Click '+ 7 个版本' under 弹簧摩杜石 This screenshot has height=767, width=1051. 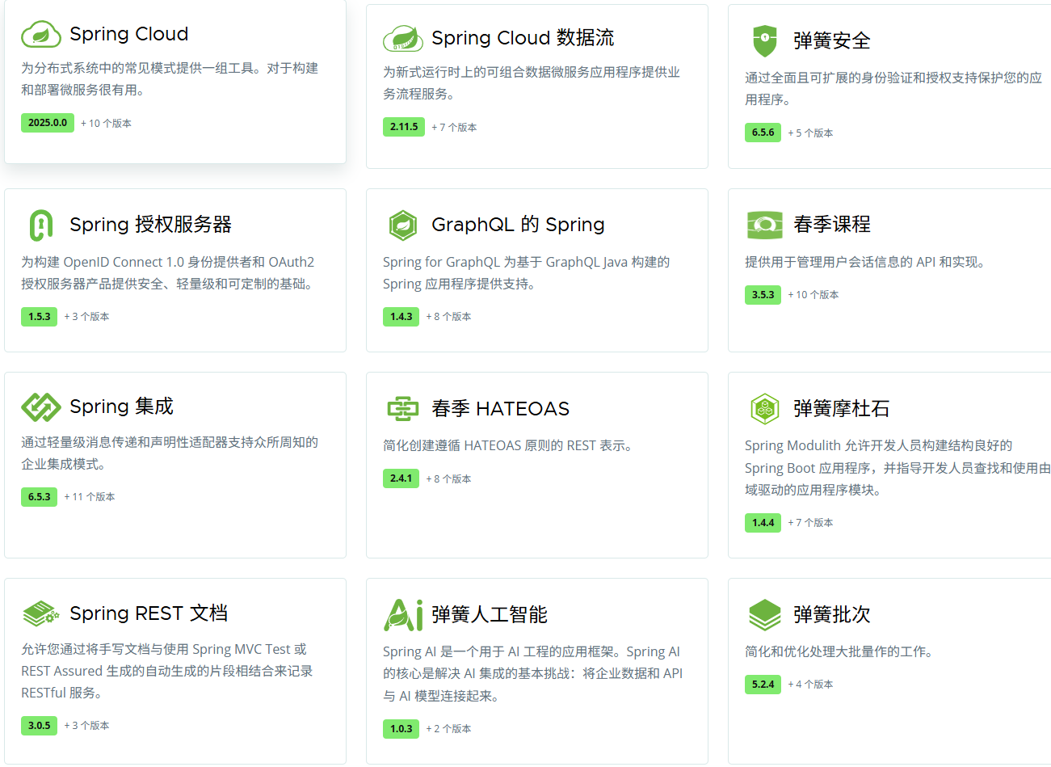point(810,523)
